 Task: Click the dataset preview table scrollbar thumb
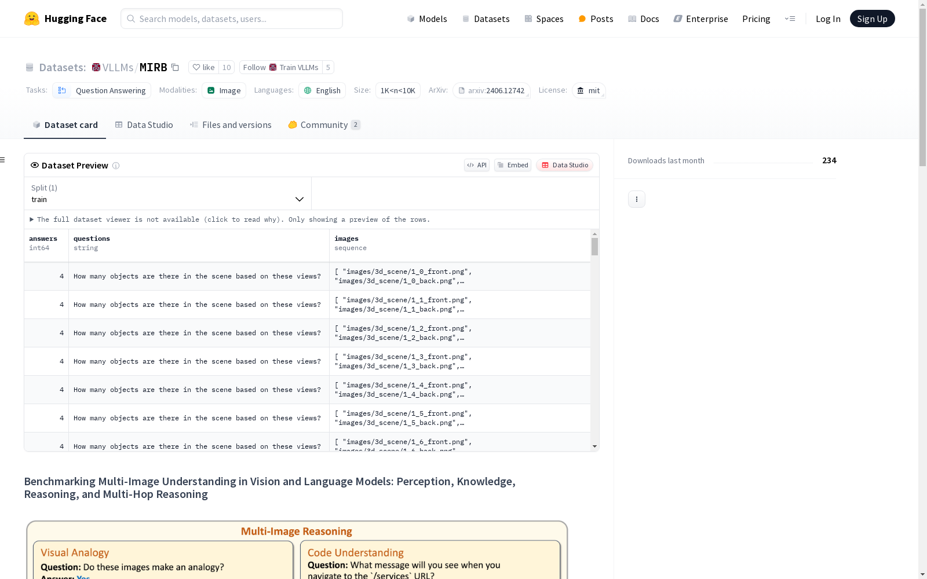[594, 247]
